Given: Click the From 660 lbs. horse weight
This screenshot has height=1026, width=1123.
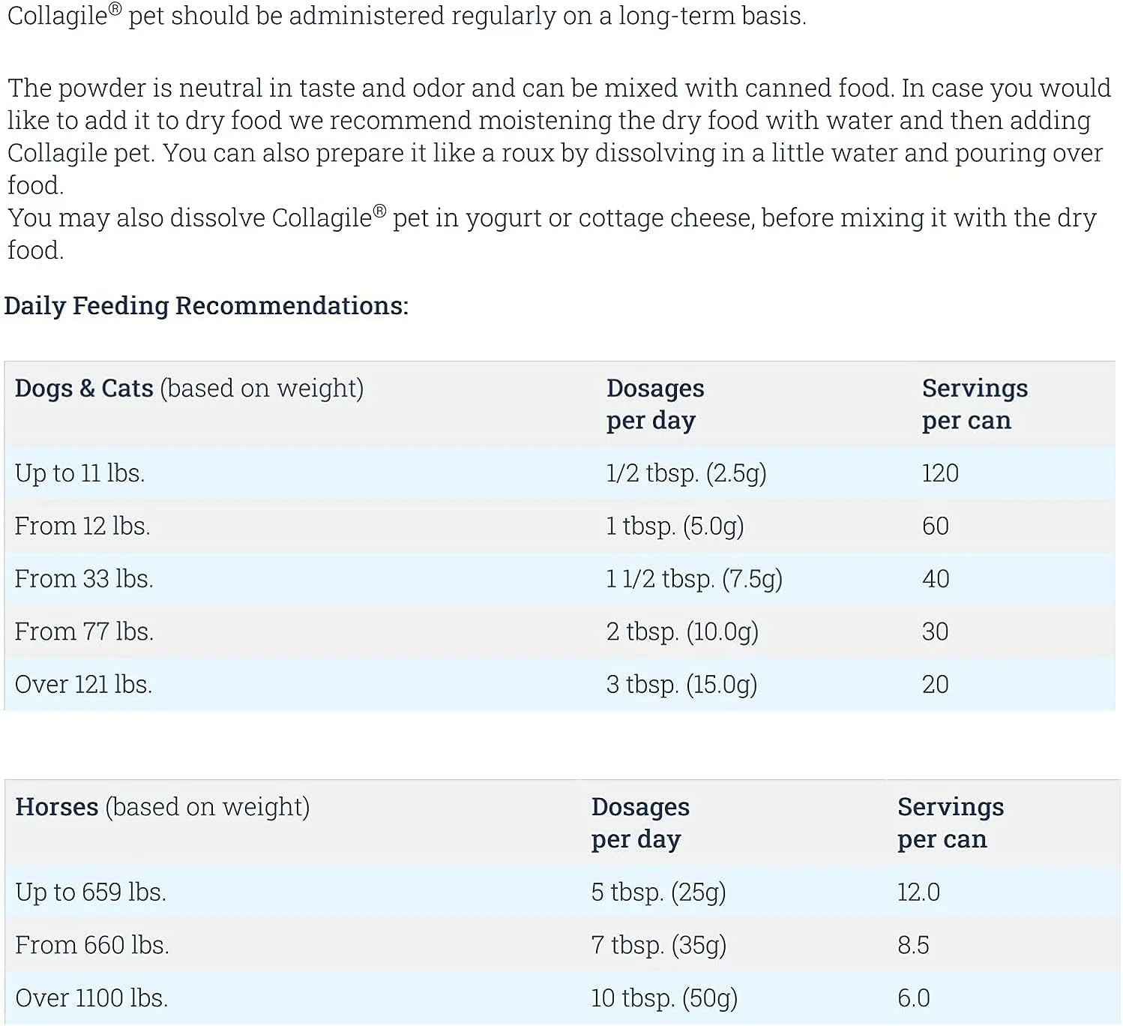Looking at the screenshot, I should [x=92, y=945].
